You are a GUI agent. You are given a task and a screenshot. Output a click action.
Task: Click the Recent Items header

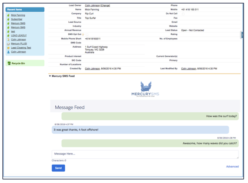pyautogui.click(x=25, y=10)
